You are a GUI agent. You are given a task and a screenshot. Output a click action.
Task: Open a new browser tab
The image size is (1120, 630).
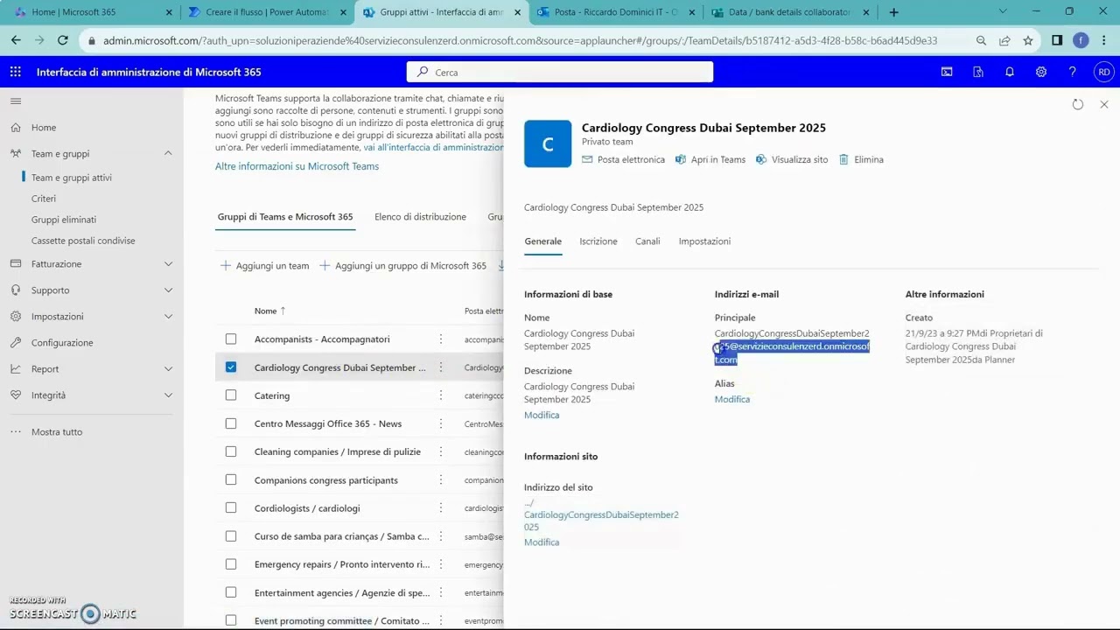893,12
